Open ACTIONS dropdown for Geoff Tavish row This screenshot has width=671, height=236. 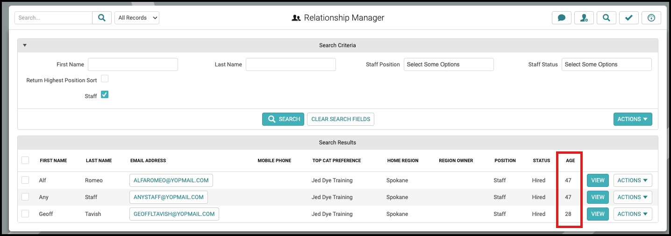[633, 214]
